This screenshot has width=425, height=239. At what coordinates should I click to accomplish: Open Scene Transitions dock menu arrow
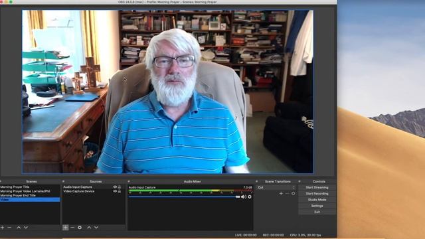coord(257,181)
